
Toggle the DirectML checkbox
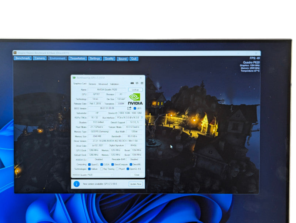[131, 164]
